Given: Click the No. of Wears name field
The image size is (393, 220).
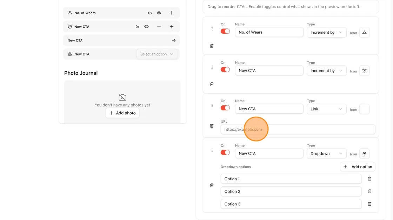Looking at the screenshot, I should click(269, 32).
